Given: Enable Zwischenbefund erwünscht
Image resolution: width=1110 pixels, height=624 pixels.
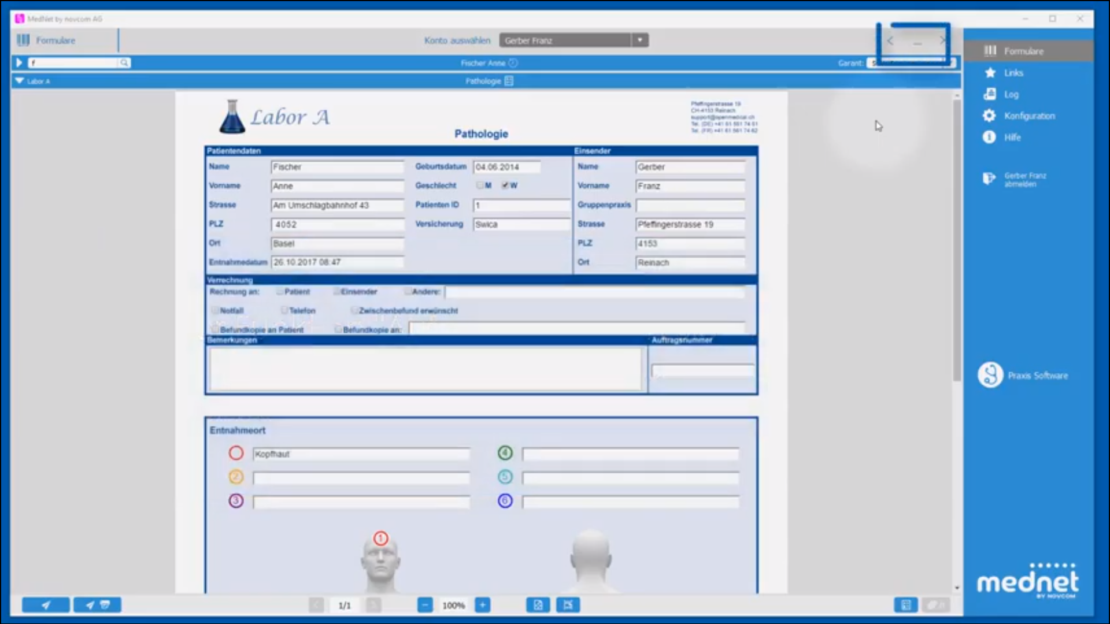Looking at the screenshot, I should [x=354, y=310].
